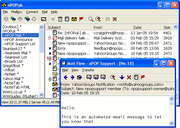Click next unread yellow arrow icon in Mail View
The image size is (180, 128).
[x=80, y=77]
